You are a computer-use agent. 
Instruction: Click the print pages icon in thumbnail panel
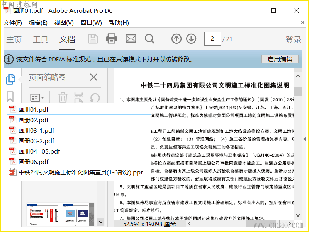[78, 97]
